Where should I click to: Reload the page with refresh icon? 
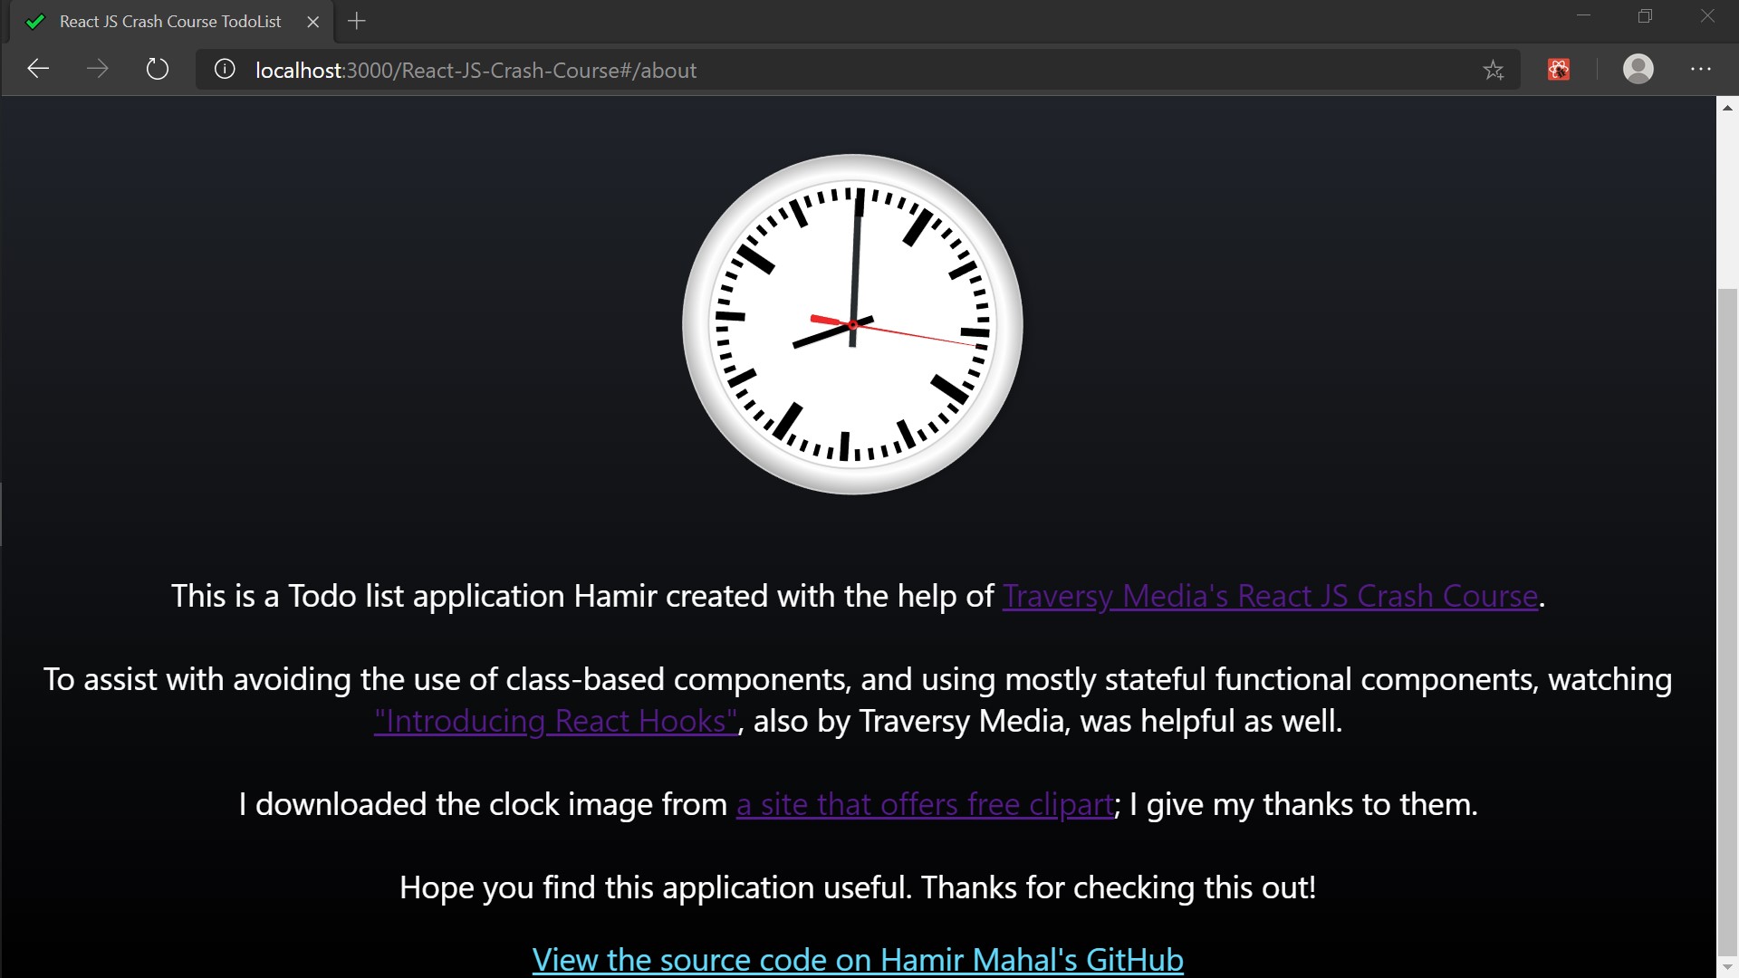[158, 69]
